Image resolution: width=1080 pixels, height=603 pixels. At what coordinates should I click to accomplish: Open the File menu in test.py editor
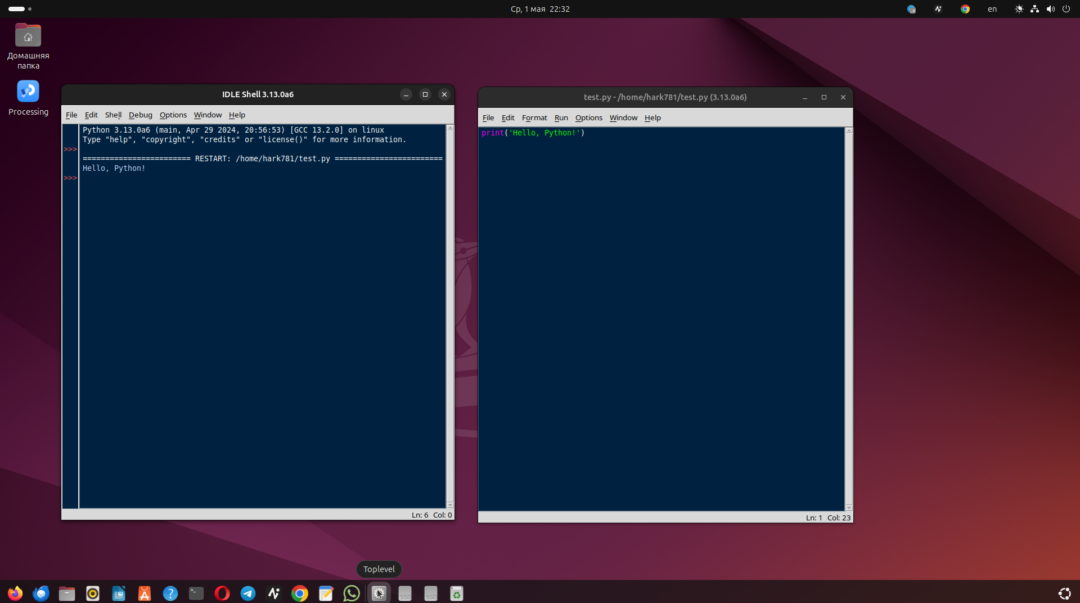point(488,117)
